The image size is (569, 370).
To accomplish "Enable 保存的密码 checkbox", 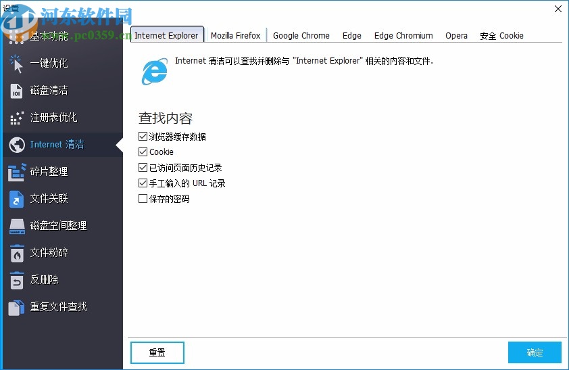I will point(143,199).
